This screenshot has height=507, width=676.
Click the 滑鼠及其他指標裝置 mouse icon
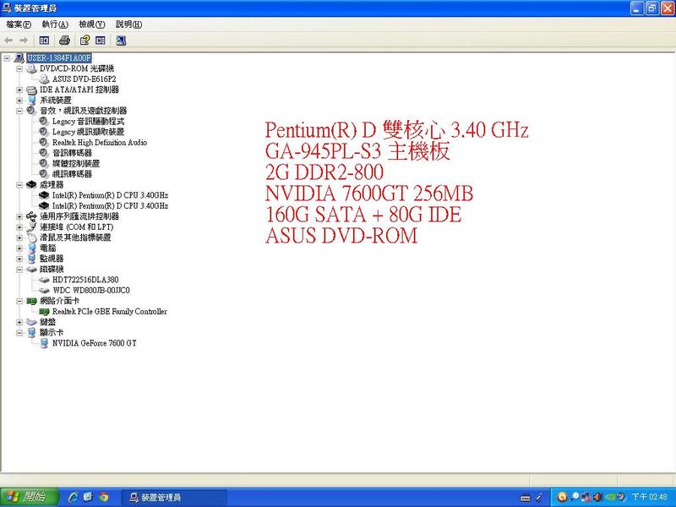tap(31, 237)
